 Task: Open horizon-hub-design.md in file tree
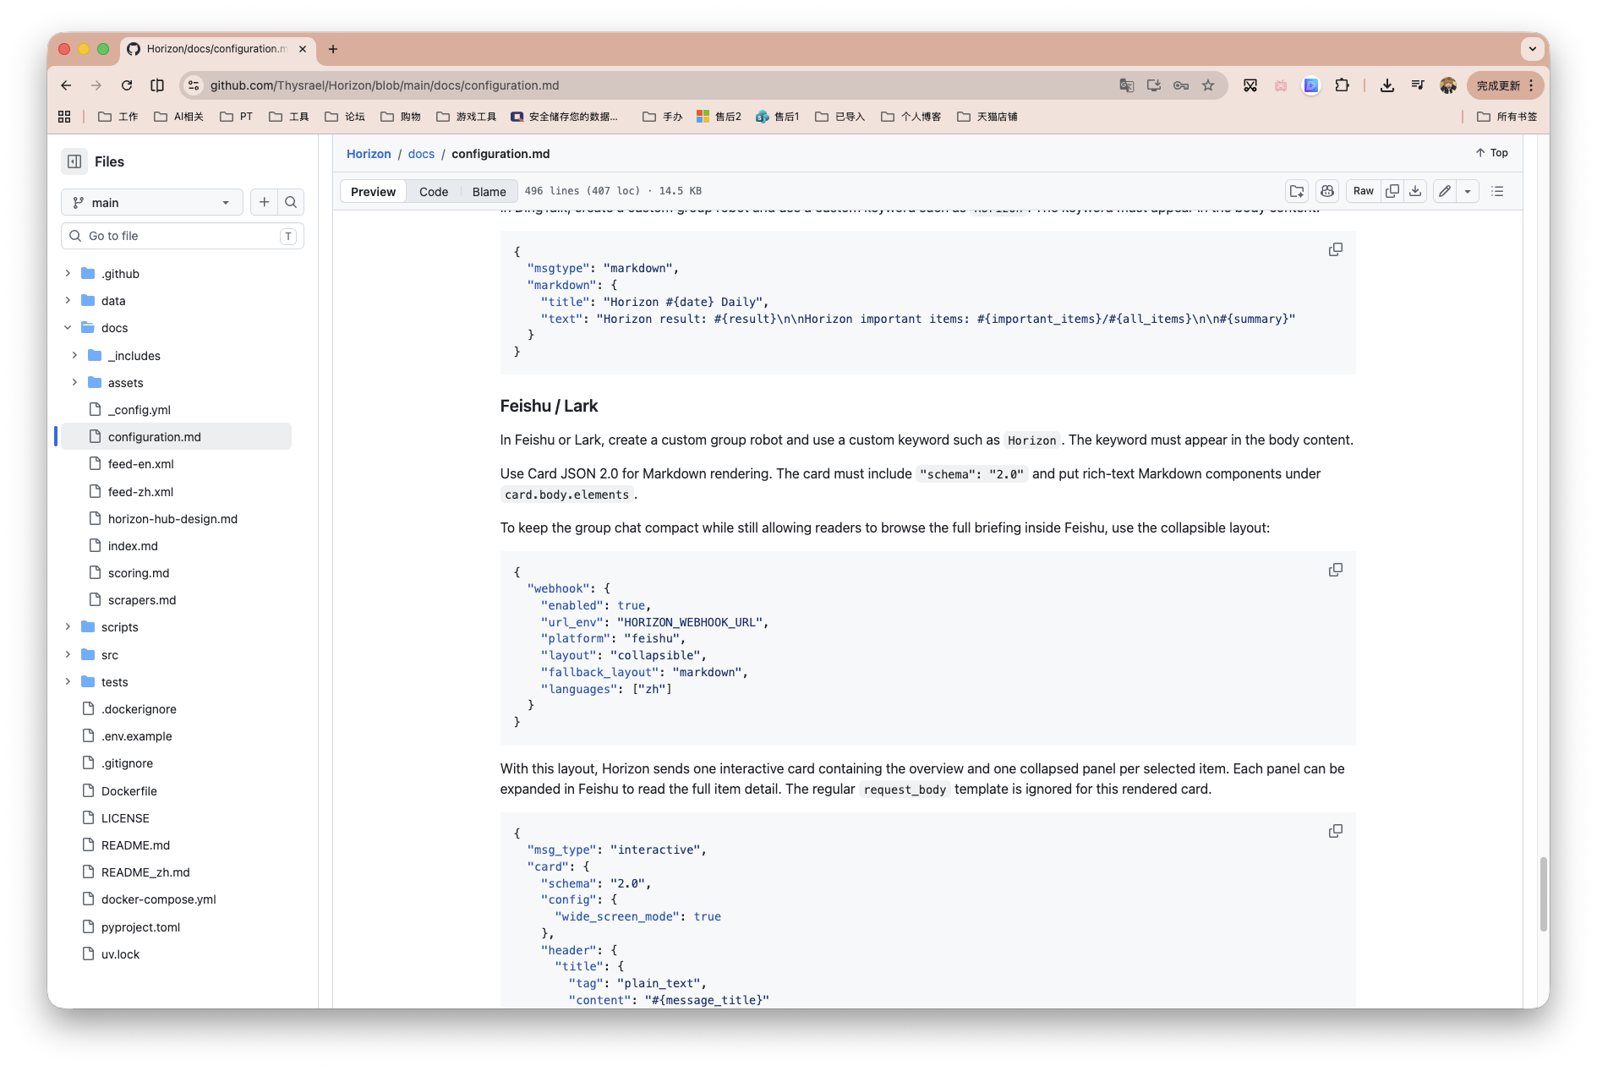coord(172,519)
